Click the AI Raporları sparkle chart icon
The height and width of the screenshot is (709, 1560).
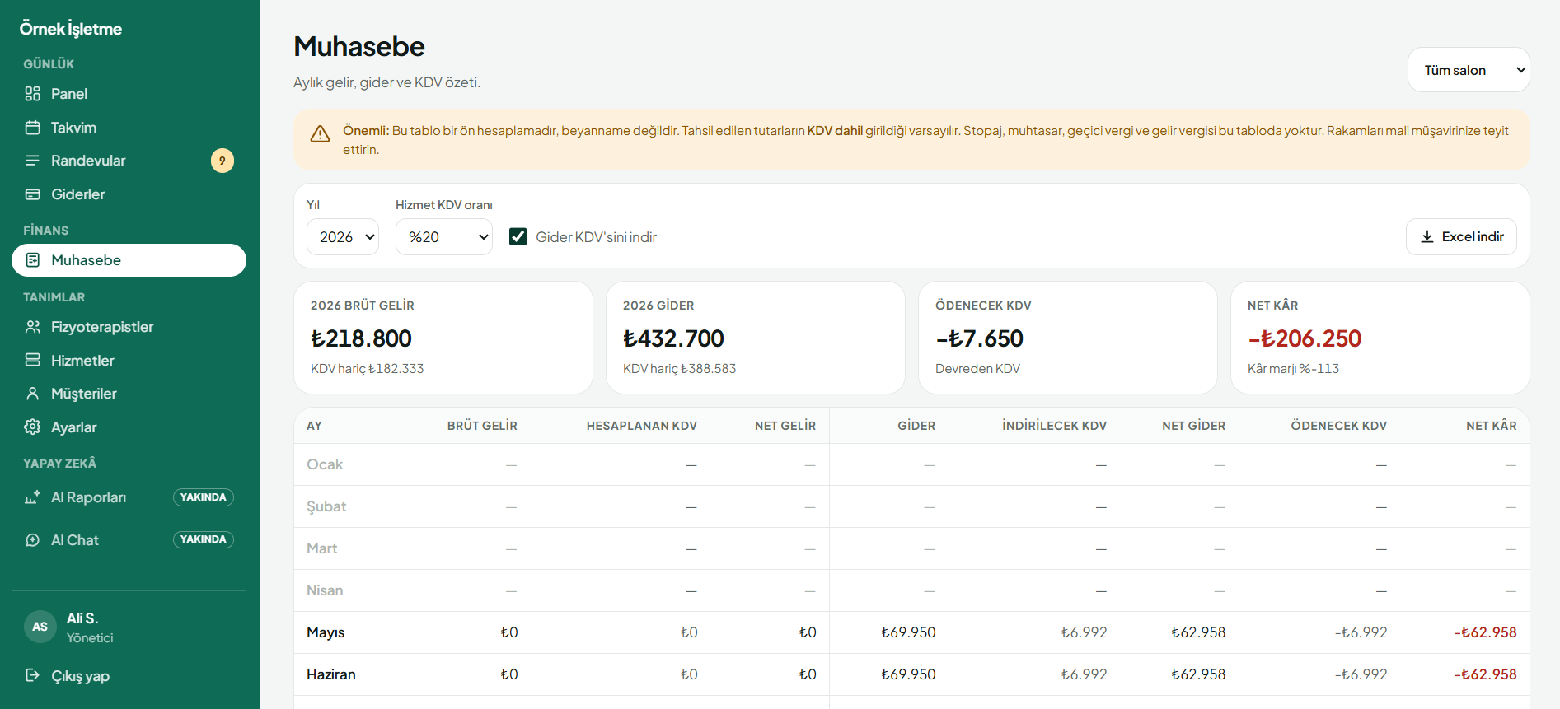click(x=33, y=497)
